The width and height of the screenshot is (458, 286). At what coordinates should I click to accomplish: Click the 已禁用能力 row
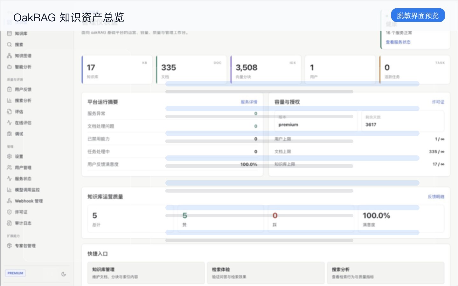coord(172,139)
